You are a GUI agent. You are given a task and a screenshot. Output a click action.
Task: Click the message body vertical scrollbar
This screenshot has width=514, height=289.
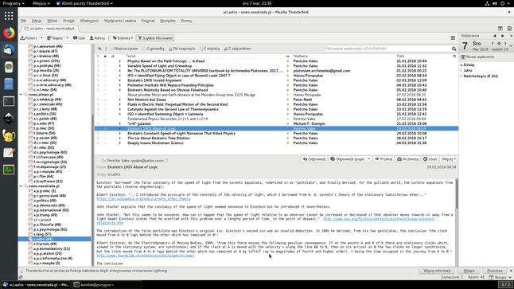tap(457, 222)
